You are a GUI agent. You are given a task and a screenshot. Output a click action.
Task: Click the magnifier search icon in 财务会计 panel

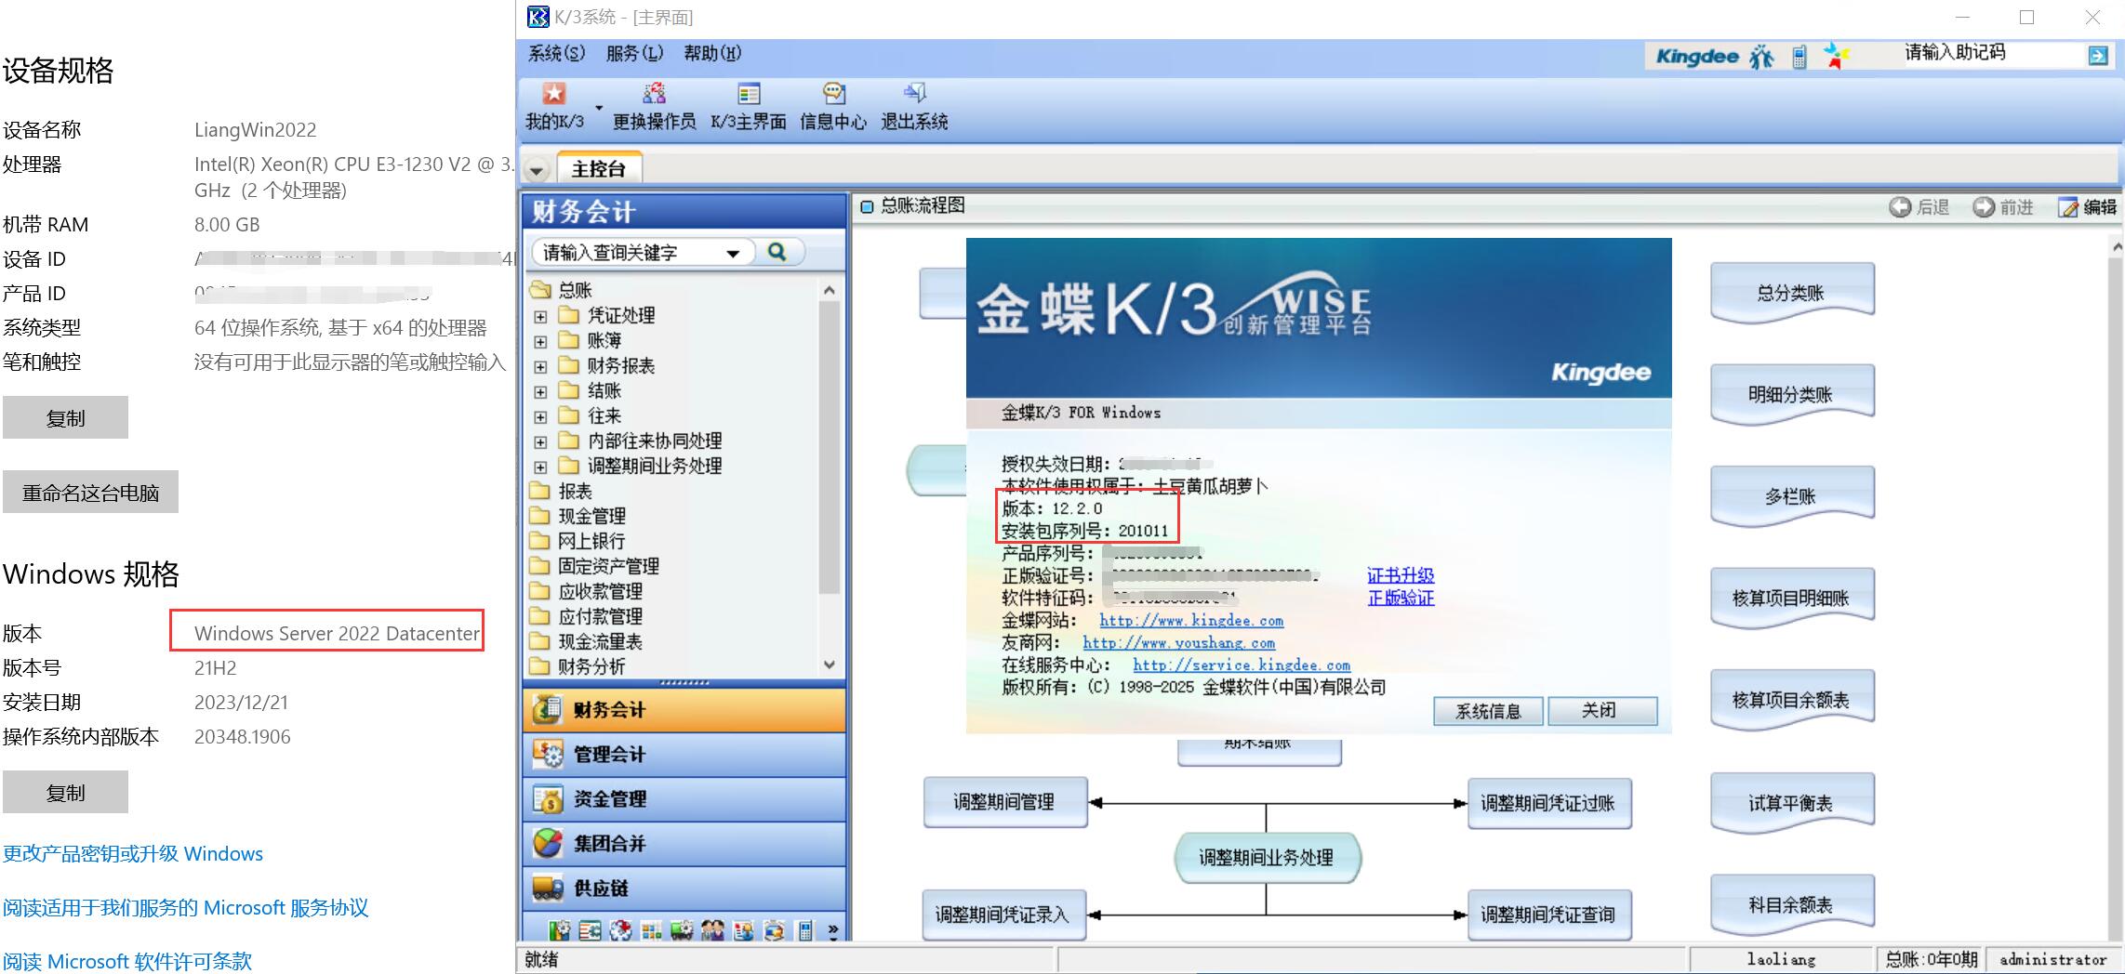pos(777,252)
